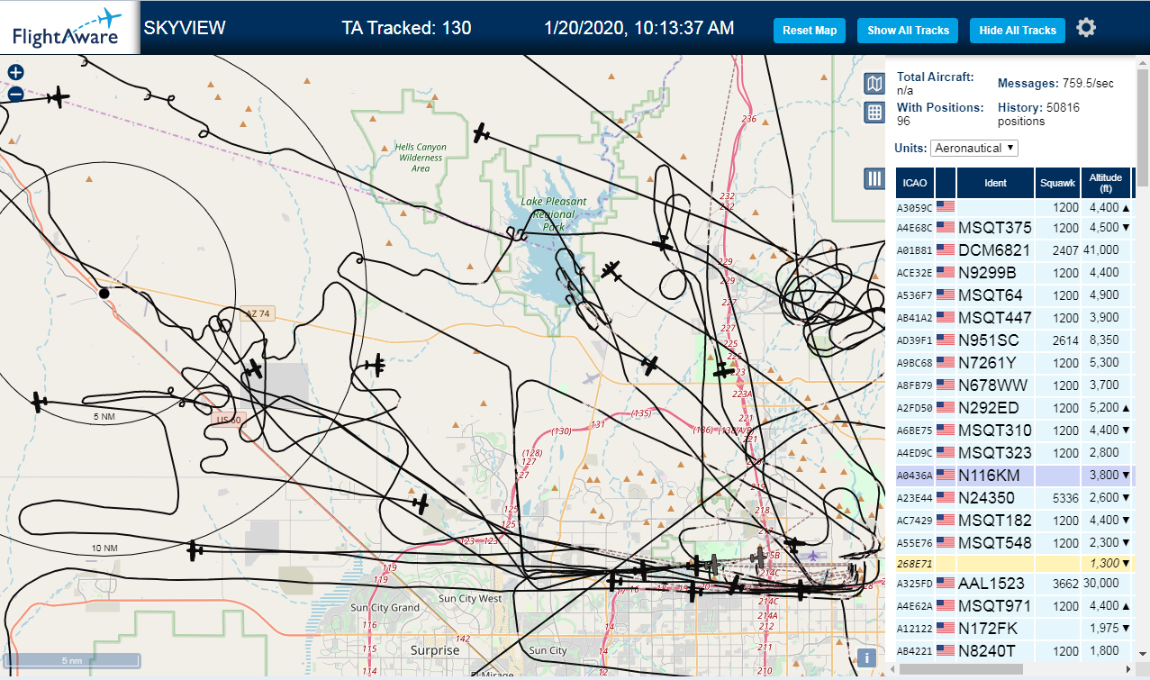Click the US flag in MSQT64 row
This screenshot has height=680, width=1150.
click(945, 295)
